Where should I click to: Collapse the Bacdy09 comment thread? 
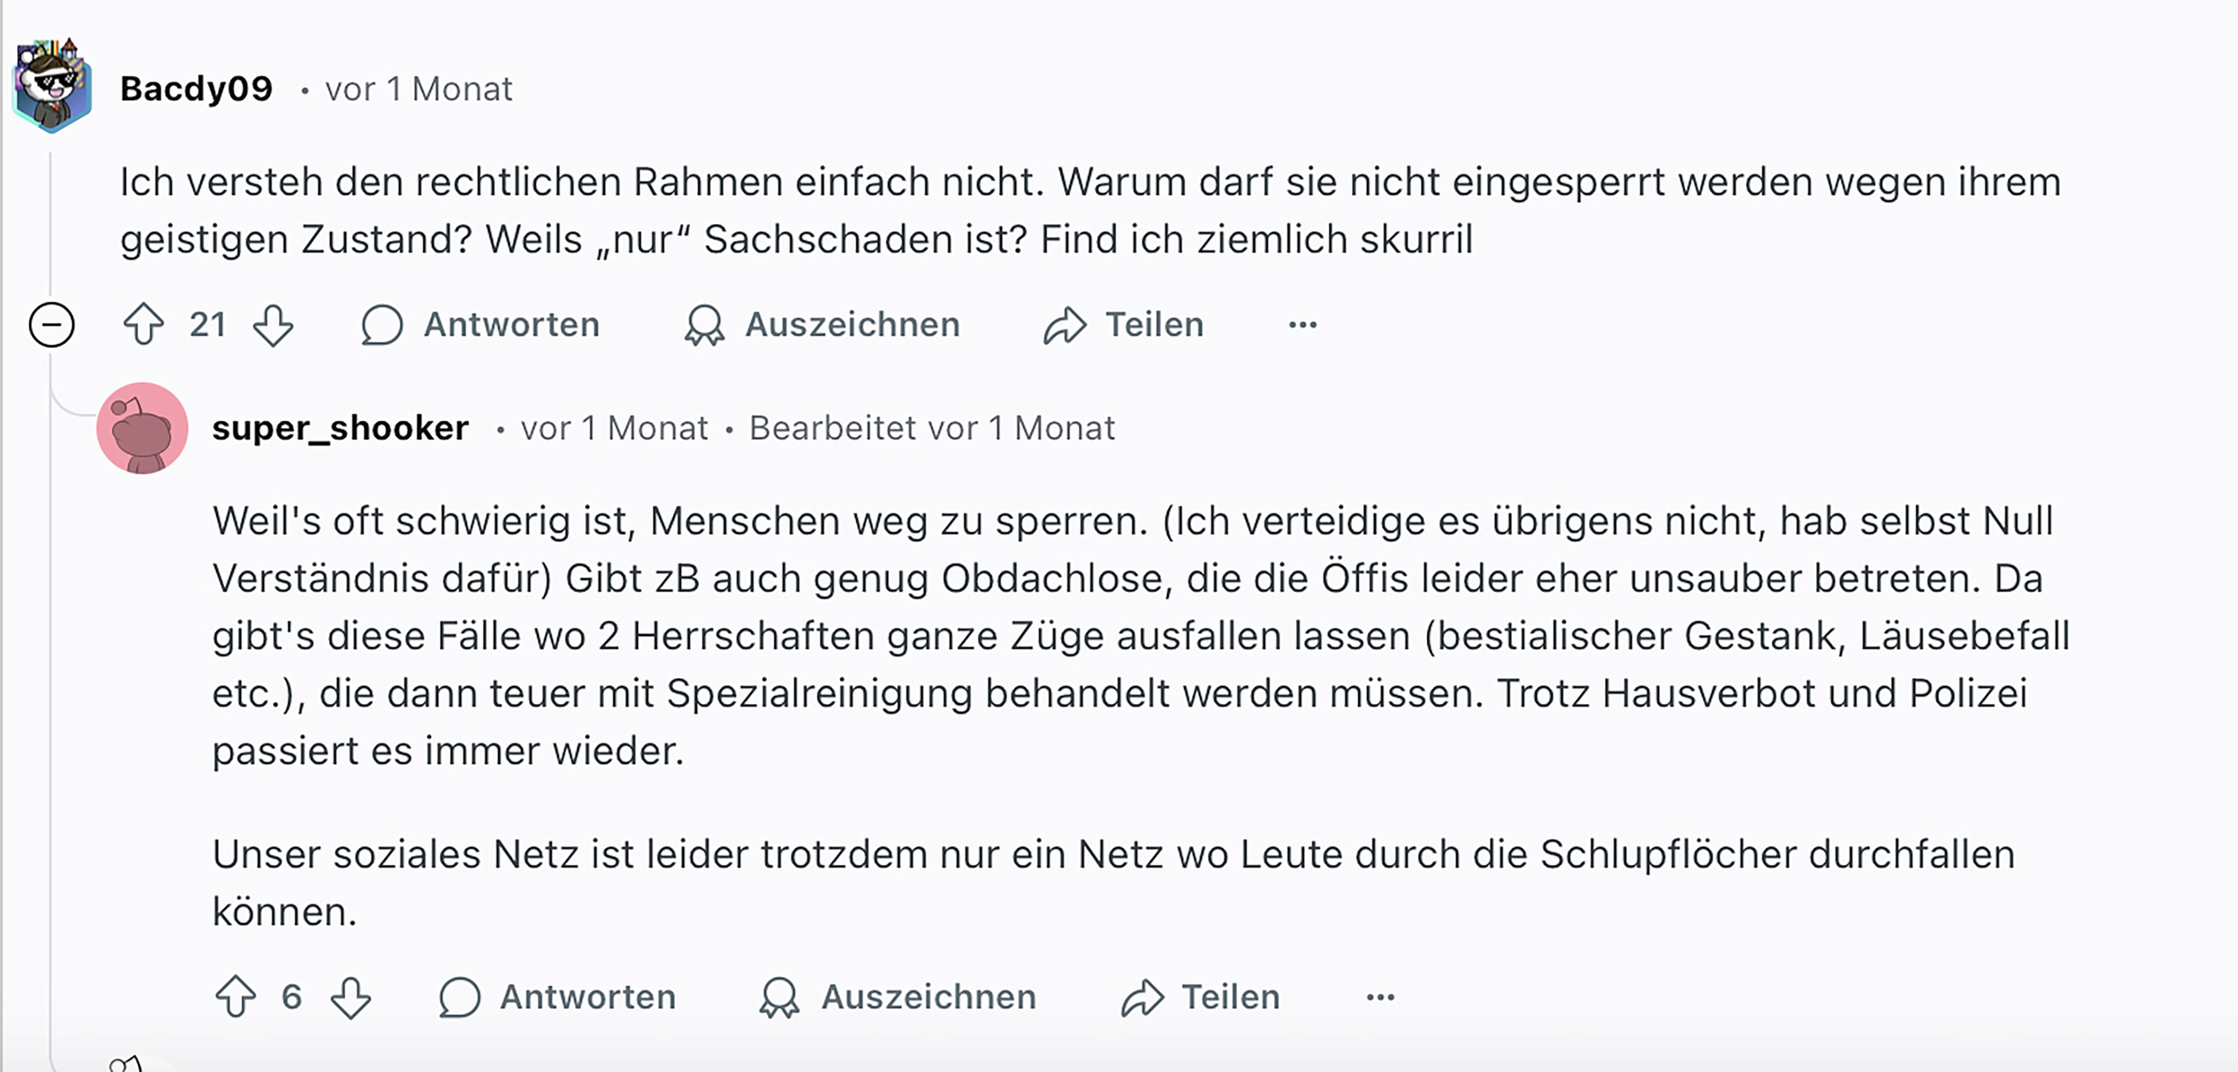pyautogui.click(x=52, y=325)
